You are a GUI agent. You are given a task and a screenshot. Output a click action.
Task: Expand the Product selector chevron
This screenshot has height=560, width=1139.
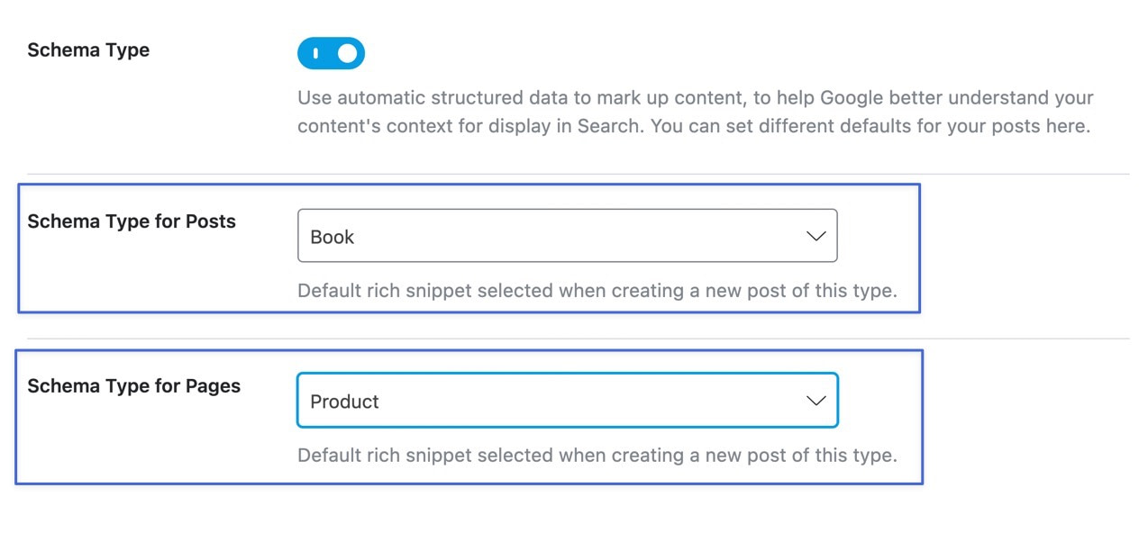(x=815, y=400)
